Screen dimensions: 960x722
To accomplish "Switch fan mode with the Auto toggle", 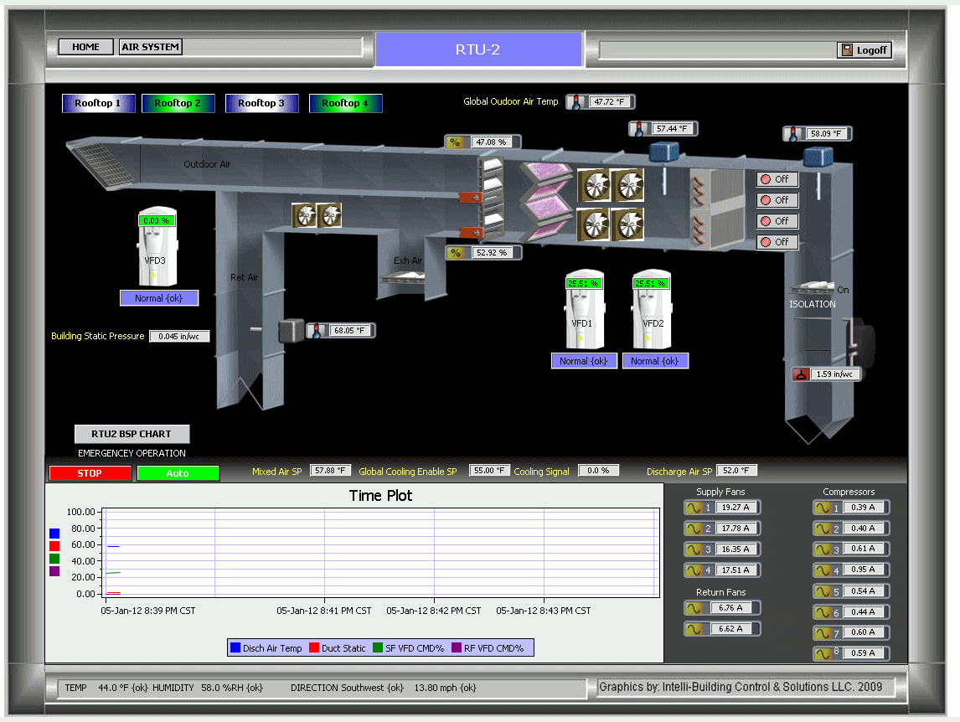I will pyautogui.click(x=177, y=473).
